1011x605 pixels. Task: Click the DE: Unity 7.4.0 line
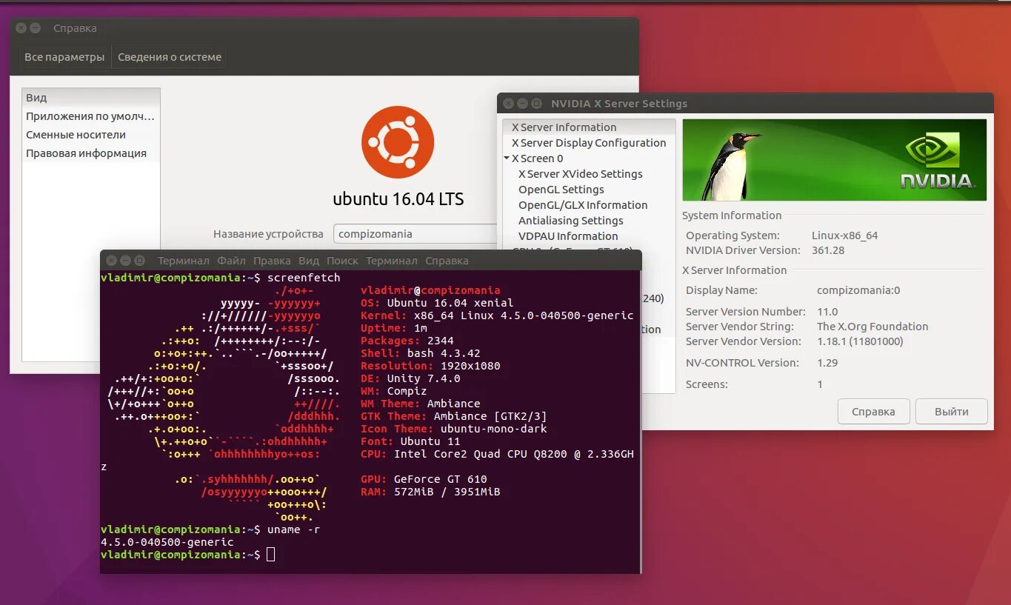(410, 378)
